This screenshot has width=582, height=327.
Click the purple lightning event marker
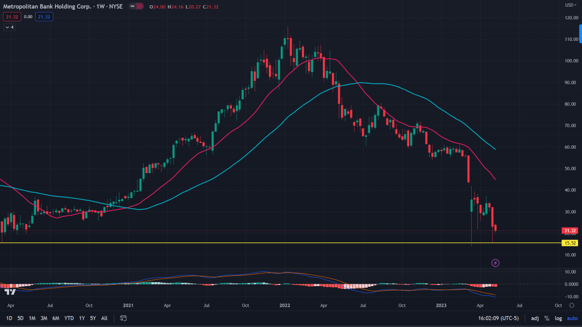click(495, 263)
